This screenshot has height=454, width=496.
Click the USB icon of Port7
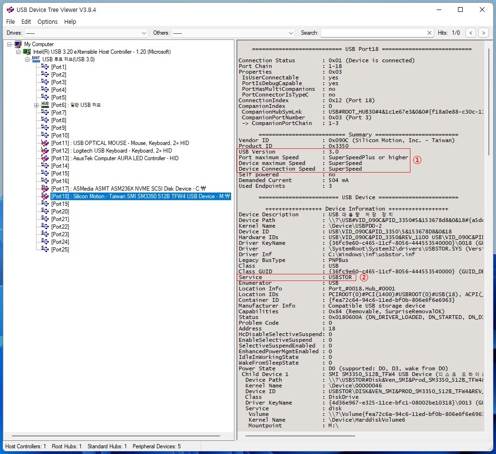[x=45, y=112]
